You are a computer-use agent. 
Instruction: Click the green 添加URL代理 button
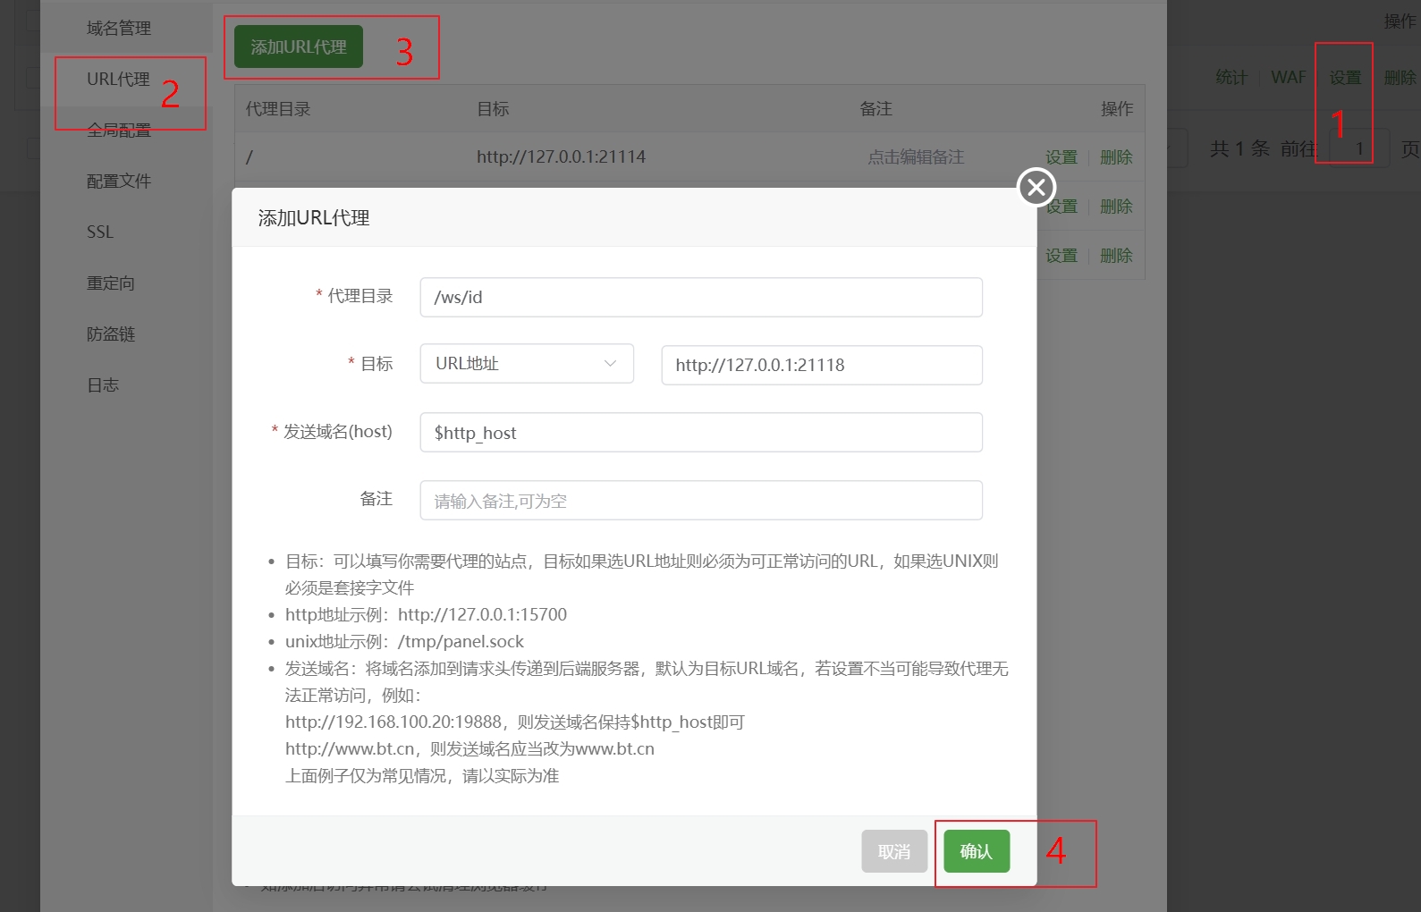299,46
